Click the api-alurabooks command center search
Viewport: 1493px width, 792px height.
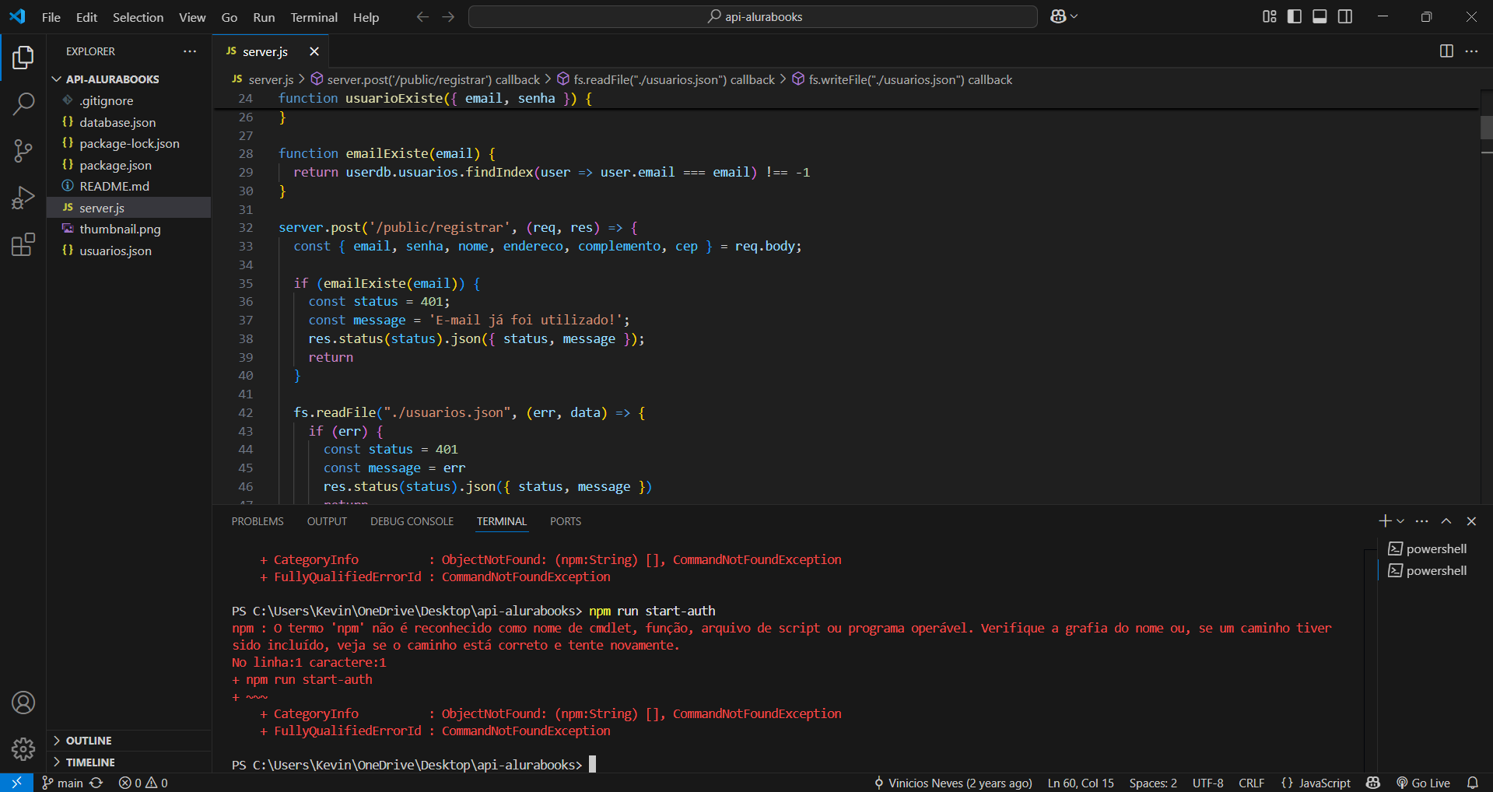click(753, 16)
